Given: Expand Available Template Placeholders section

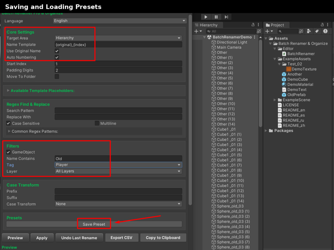Looking at the screenshot, I should 8,91.
